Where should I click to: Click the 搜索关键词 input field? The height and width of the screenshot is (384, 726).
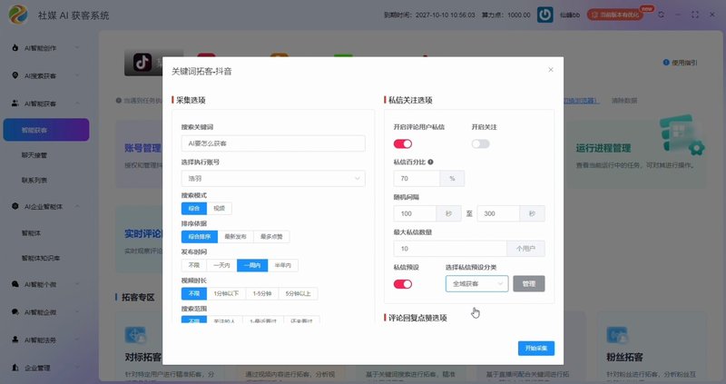coord(273,143)
